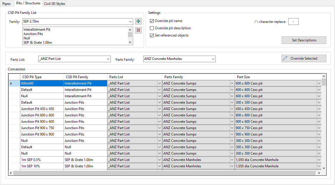
Task: Click the red X delete family icon
Action: coord(138,30)
